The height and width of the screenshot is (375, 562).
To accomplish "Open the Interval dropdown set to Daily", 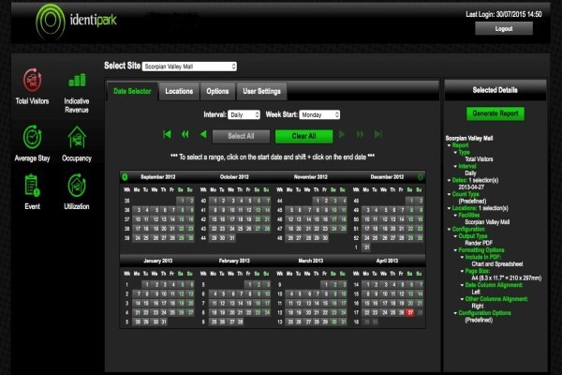I will coord(244,114).
